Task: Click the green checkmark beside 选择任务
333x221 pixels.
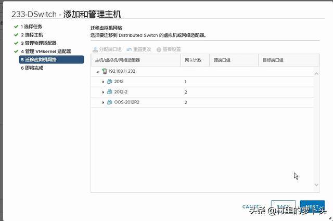Action: tap(16, 27)
